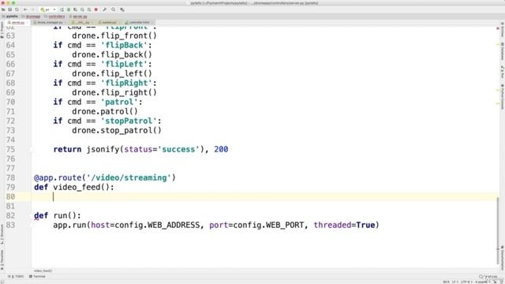Click the 'flipRight' string on line 68
The width and height of the screenshot is (505, 284).
(126, 83)
